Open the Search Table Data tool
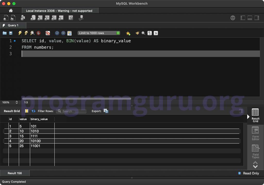The width and height of the screenshot is (264, 185). pyautogui.click(x=70, y=18)
